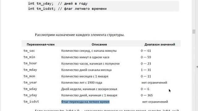Click the tm_mon table cell
The height and width of the screenshot is (111, 198).
pos(29,76)
